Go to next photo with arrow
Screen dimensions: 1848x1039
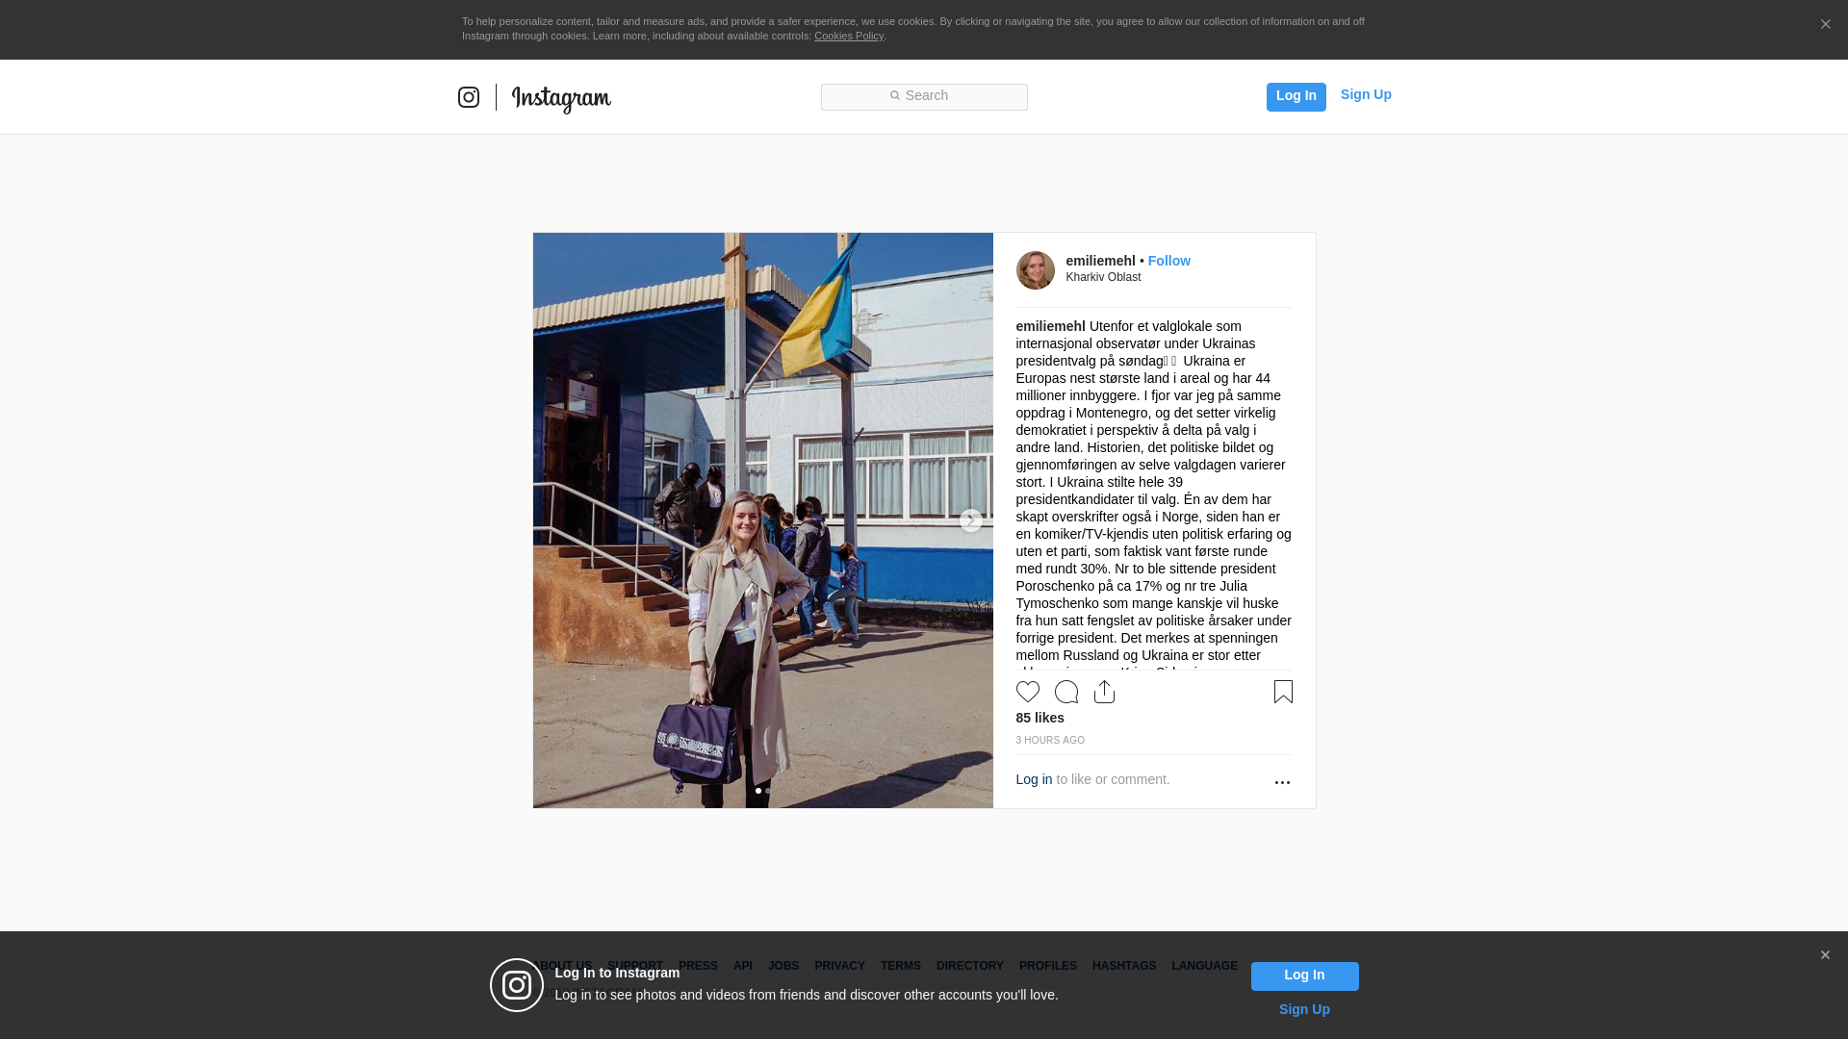point(971,520)
